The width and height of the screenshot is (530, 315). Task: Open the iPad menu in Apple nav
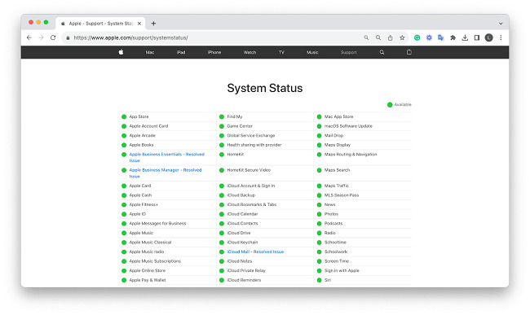[181, 52]
